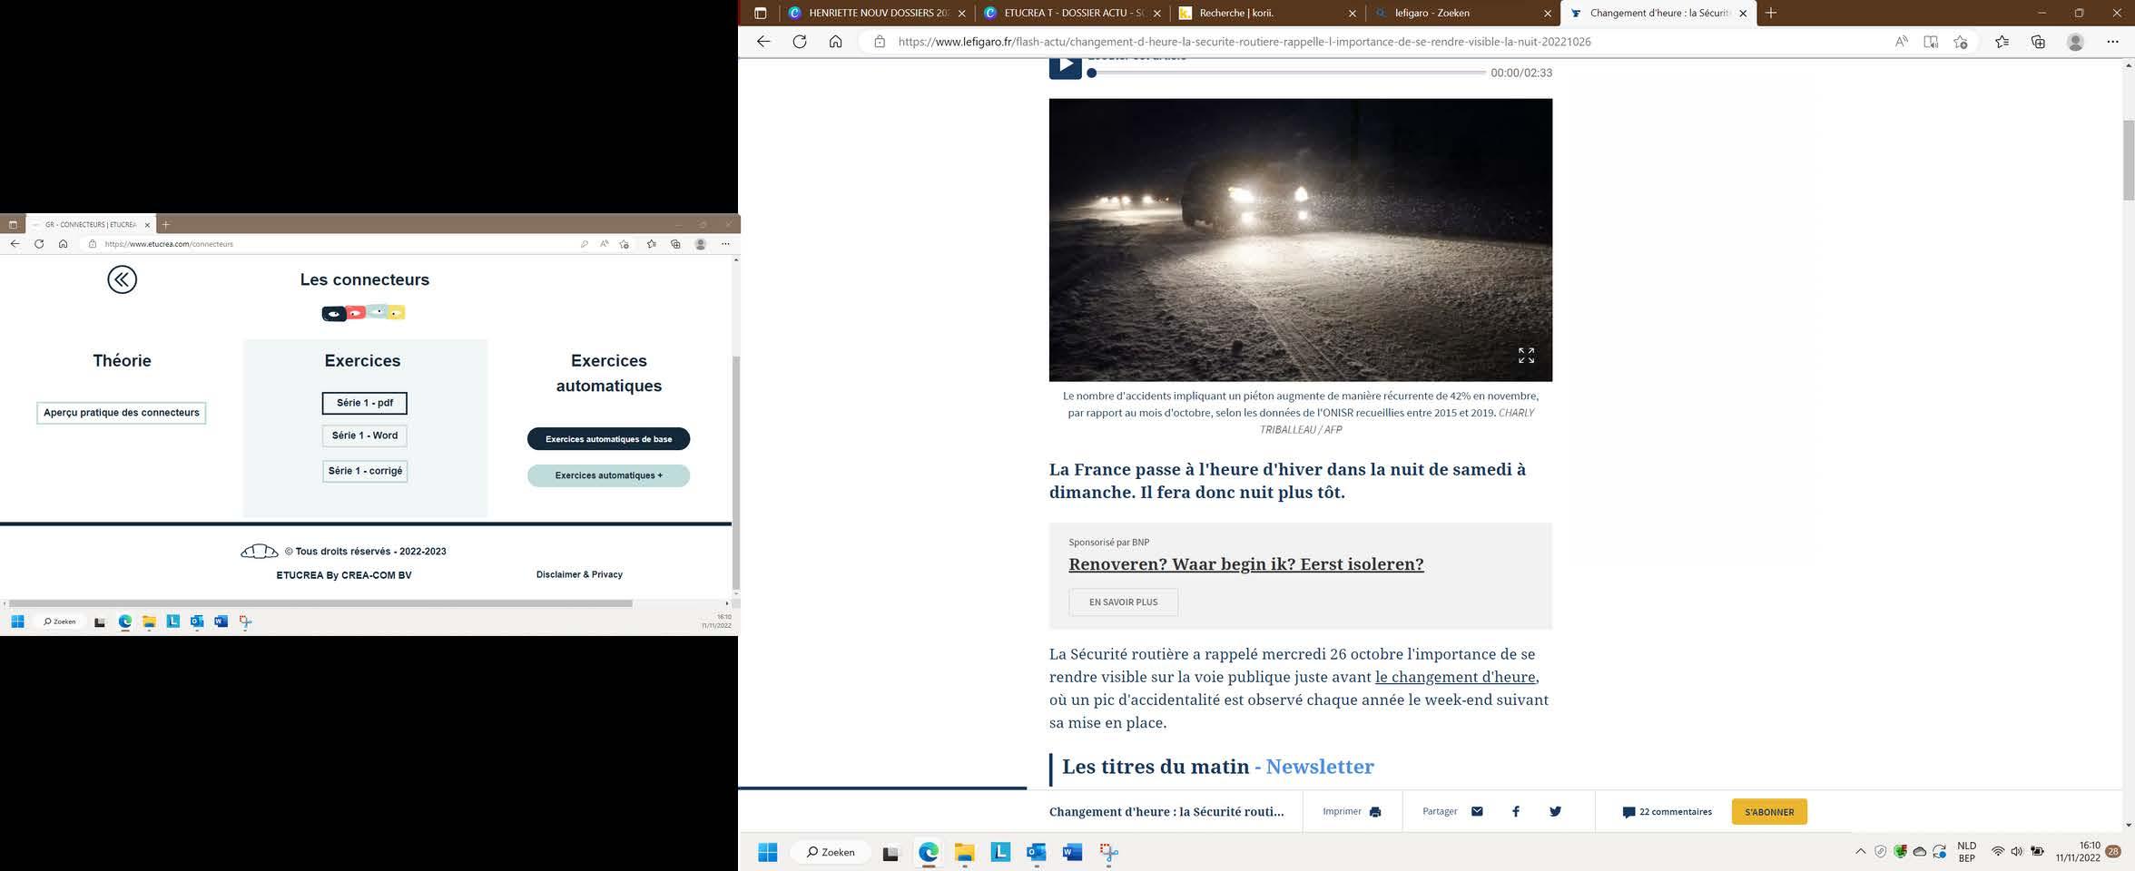
Task: Open the profile avatar in the Le Figaro window
Action: 2075,42
